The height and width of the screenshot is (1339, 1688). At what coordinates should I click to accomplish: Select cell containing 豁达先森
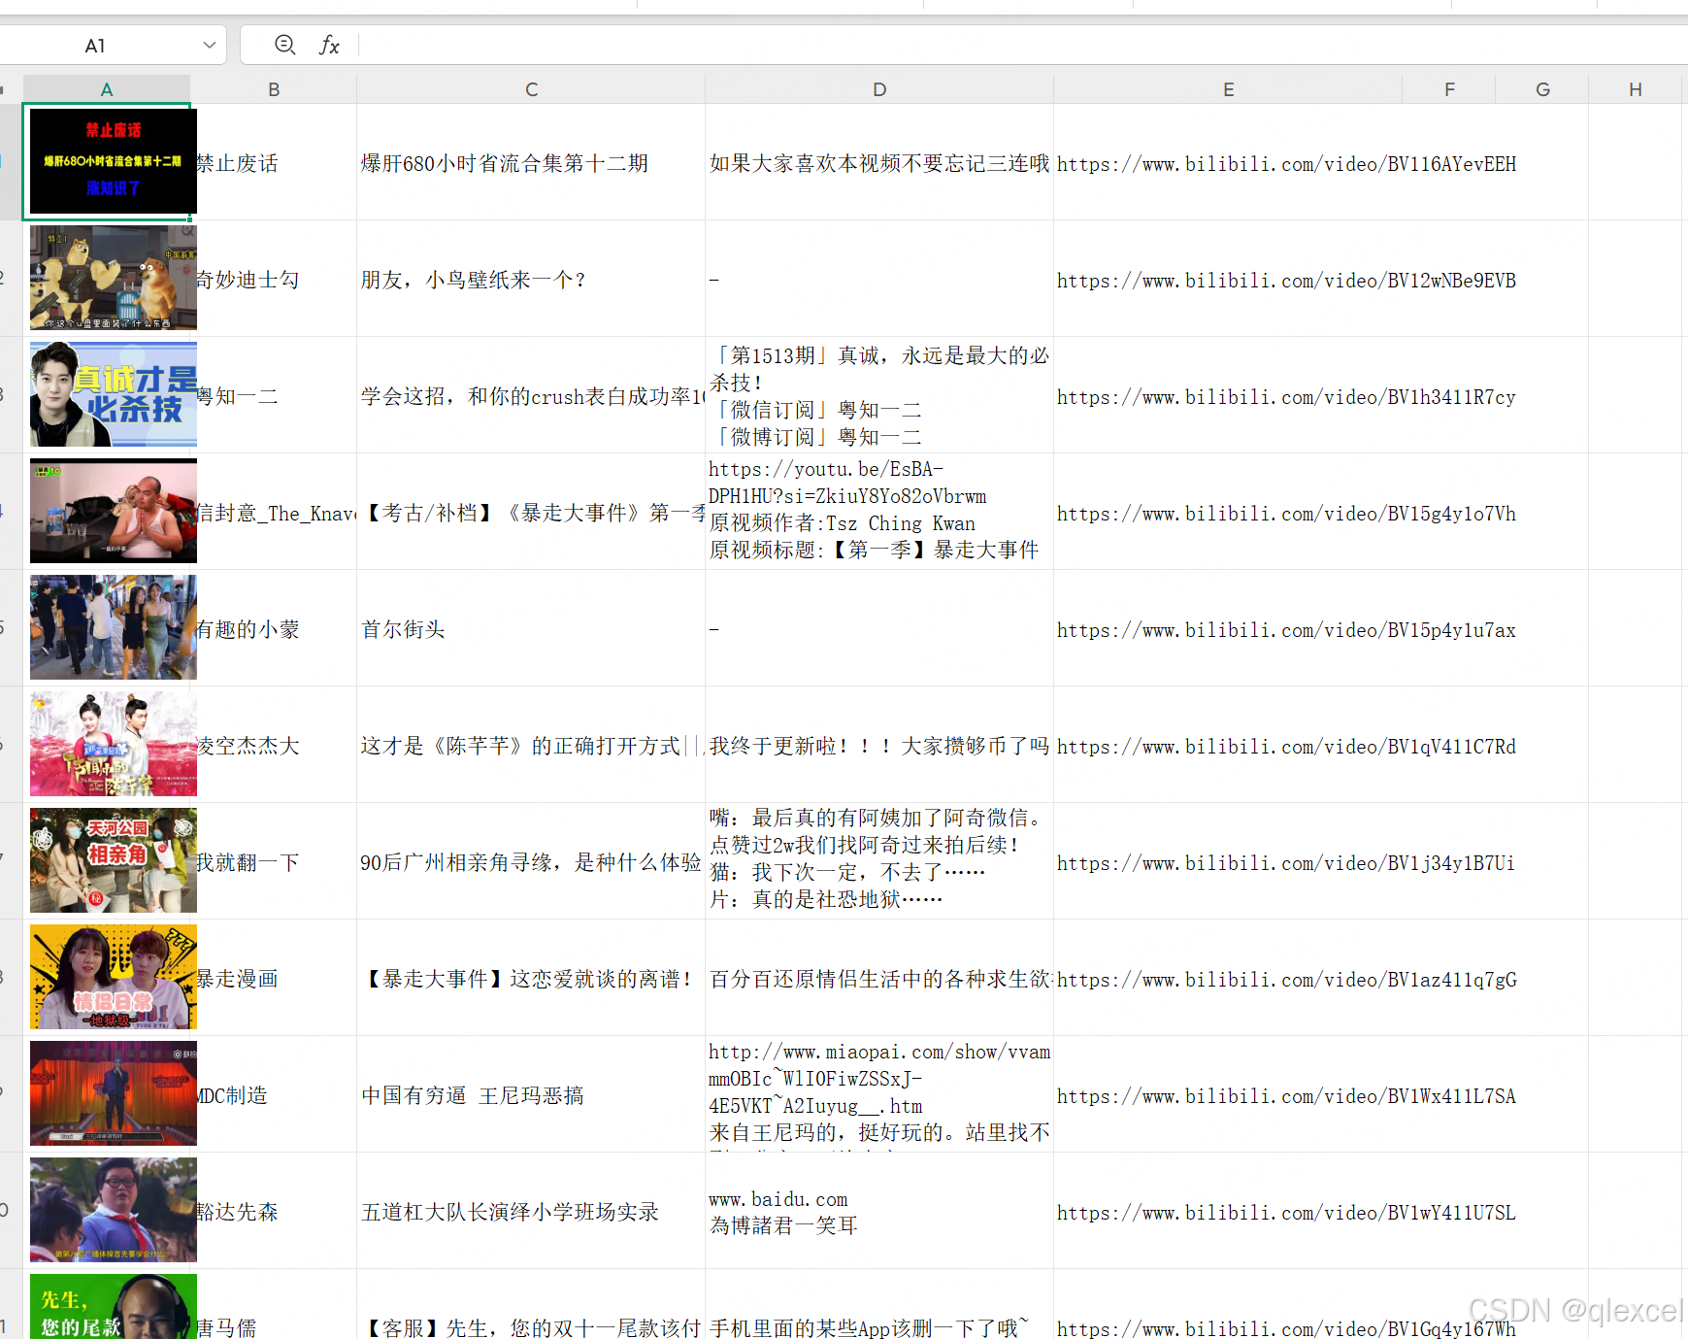pos(276,1211)
